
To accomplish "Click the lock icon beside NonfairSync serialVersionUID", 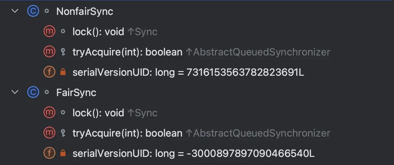I will click(63, 72).
